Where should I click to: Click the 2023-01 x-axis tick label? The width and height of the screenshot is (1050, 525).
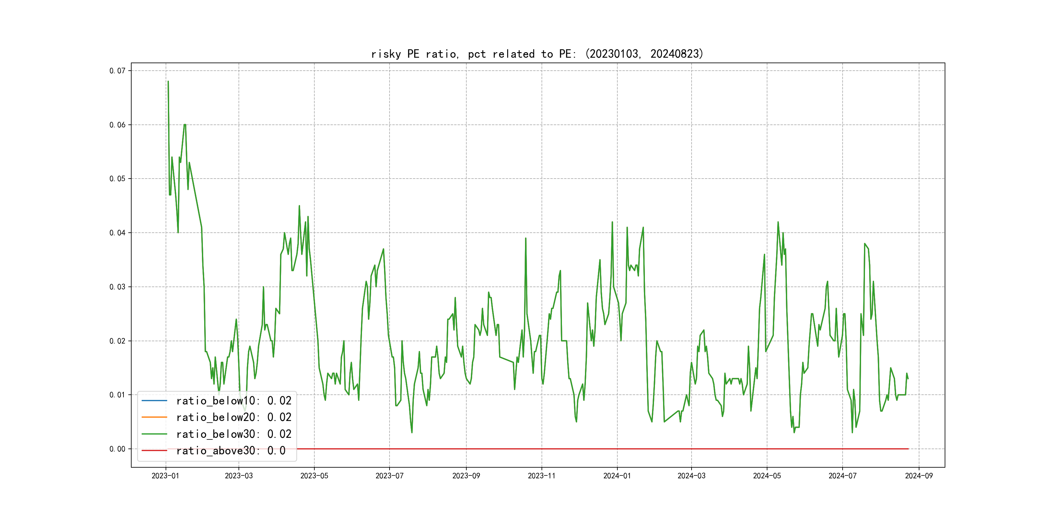point(166,476)
